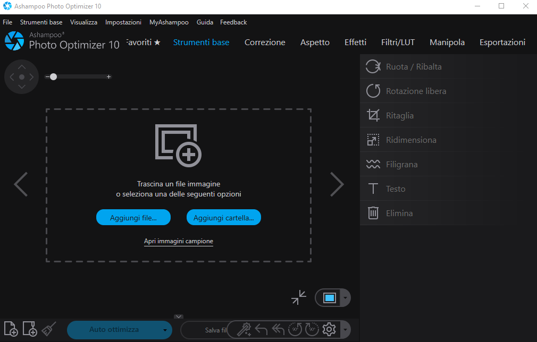The image size is (537, 342).
Task: Open the bottom toolbar dropdown arrow
Action: pos(345,330)
